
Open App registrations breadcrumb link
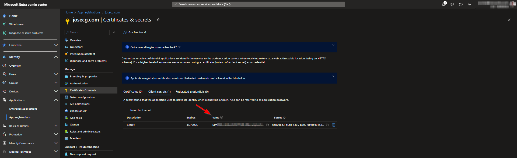[89, 12]
